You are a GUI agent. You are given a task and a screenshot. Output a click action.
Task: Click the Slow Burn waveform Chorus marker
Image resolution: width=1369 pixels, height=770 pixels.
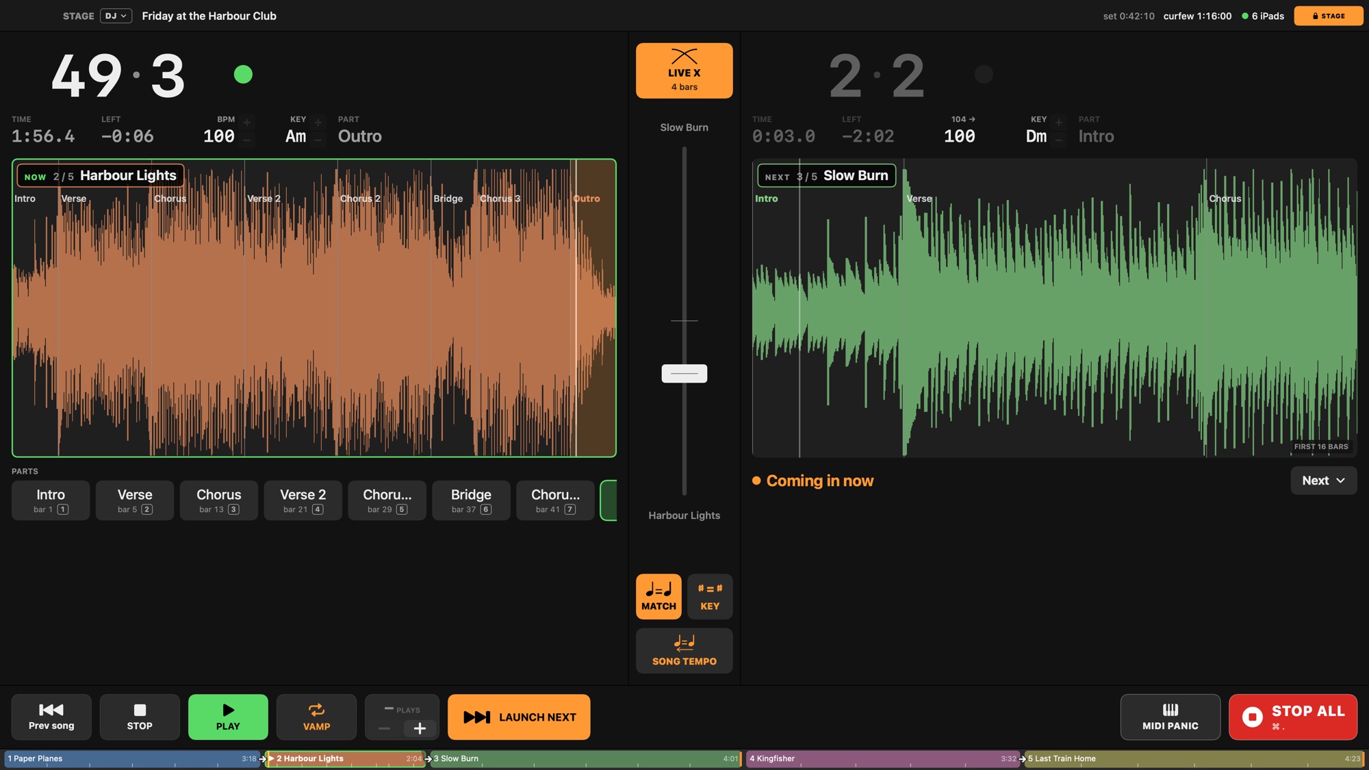click(1225, 198)
